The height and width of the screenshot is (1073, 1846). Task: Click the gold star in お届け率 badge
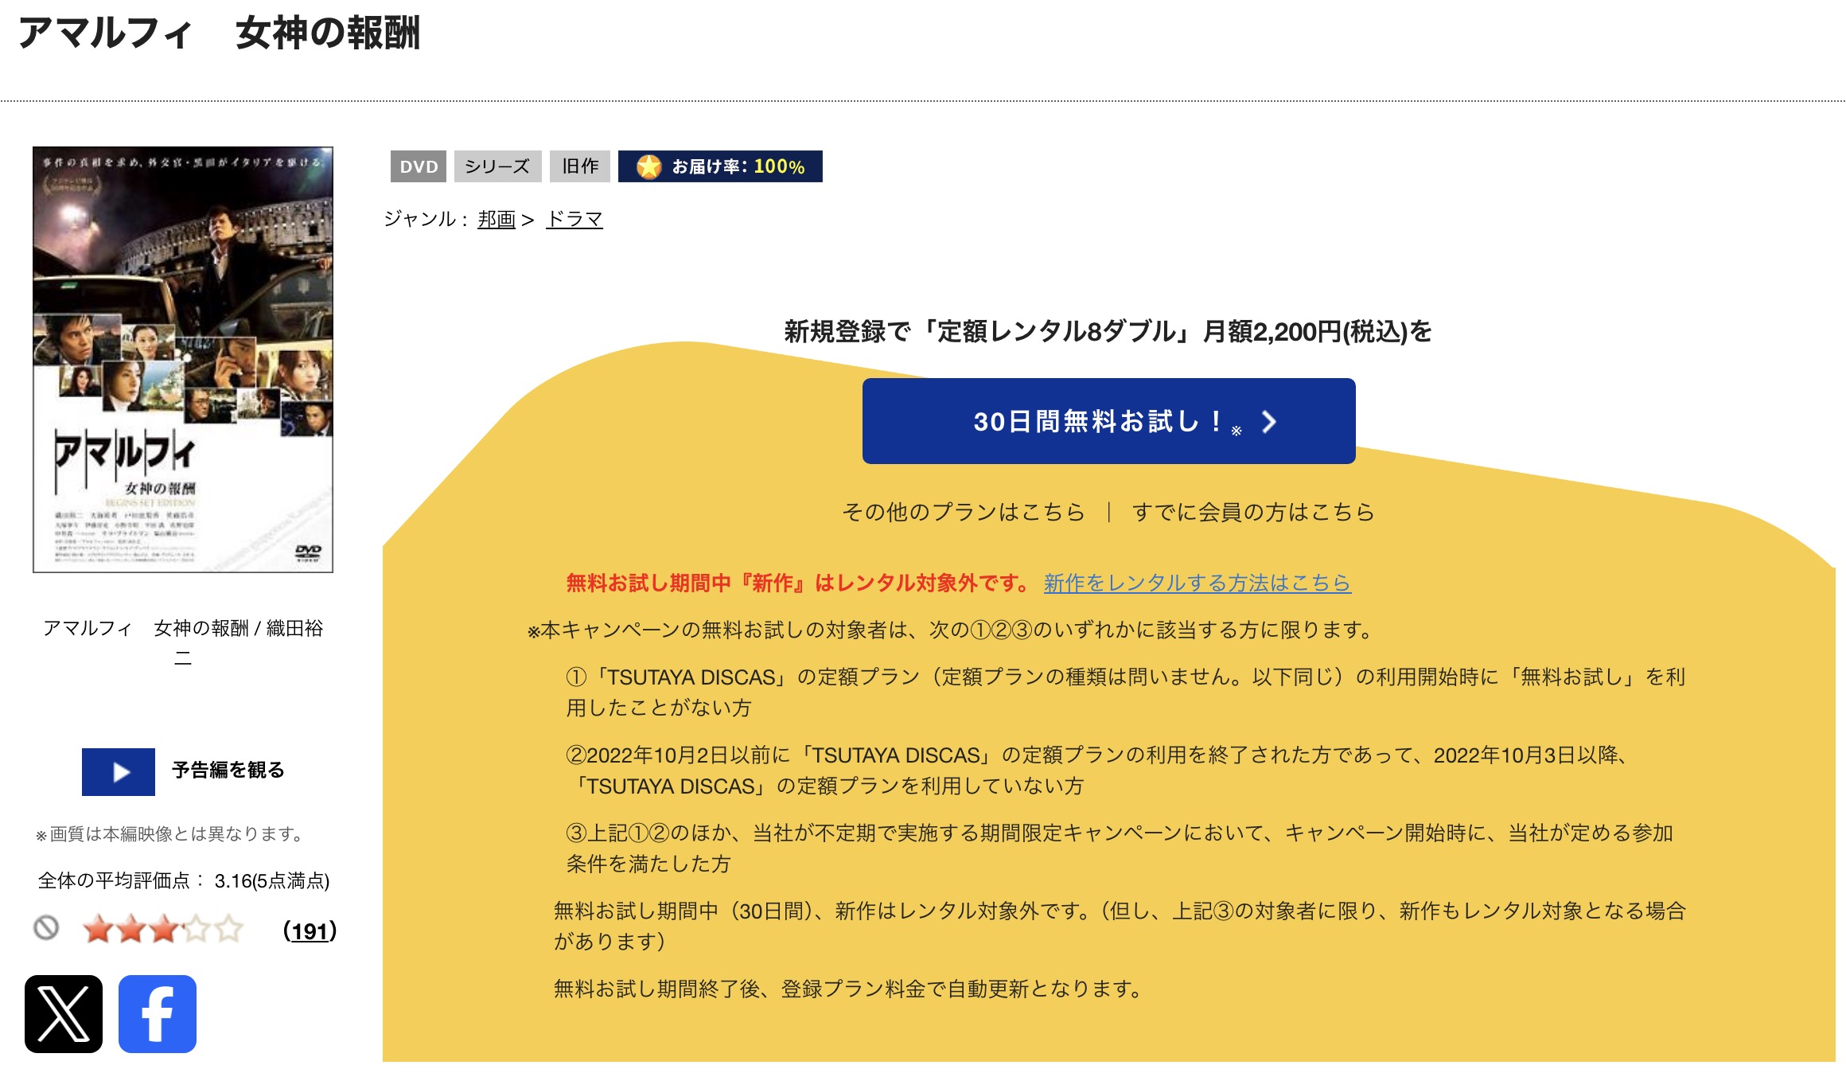649,166
